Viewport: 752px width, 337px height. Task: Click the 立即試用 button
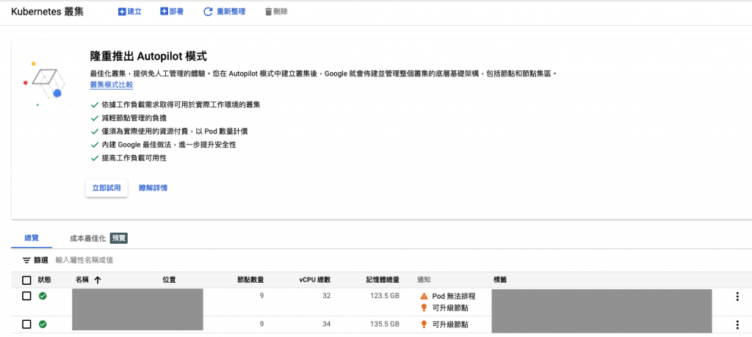click(106, 188)
